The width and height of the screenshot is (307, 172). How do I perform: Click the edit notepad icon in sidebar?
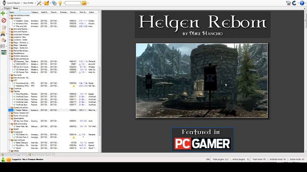pyautogui.click(x=4, y=28)
